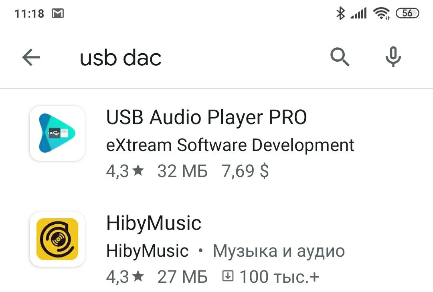Select the Музыка и аудио category
433x292 pixels.
tap(279, 251)
